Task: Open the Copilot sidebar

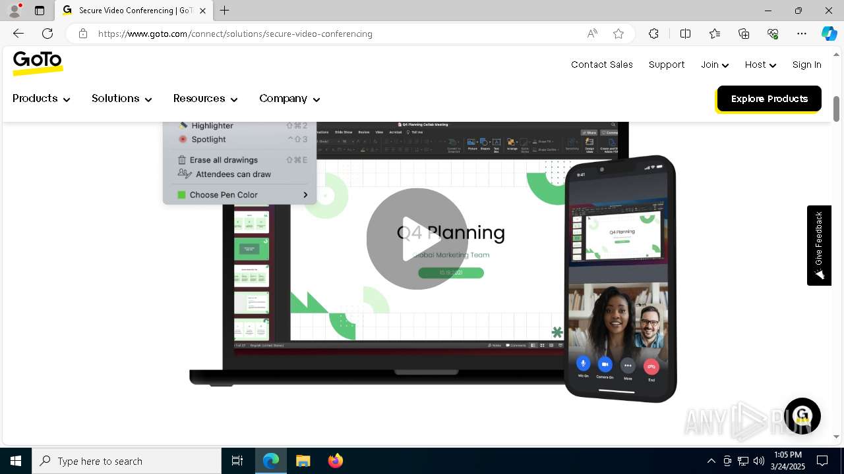Action: click(829, 34)
